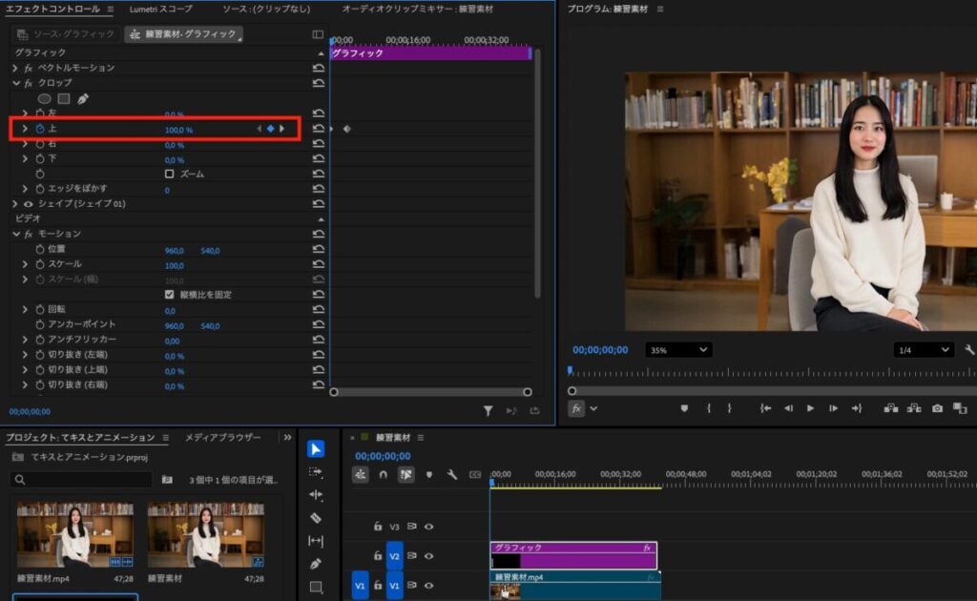Click the Export Frame camera icon
This screenshot has height=601, width=977.
pyautogui.click(x=938, y=408)
